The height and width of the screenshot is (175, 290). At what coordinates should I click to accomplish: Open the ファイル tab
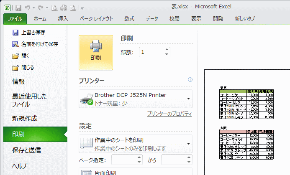tap(15, 19)
